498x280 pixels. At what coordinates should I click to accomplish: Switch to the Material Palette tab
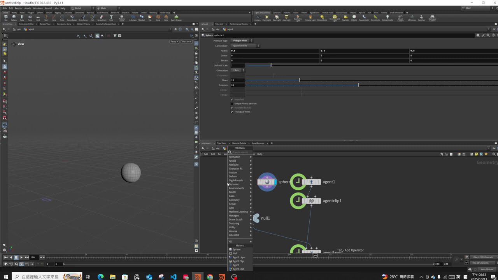click(x=239, y=143)
